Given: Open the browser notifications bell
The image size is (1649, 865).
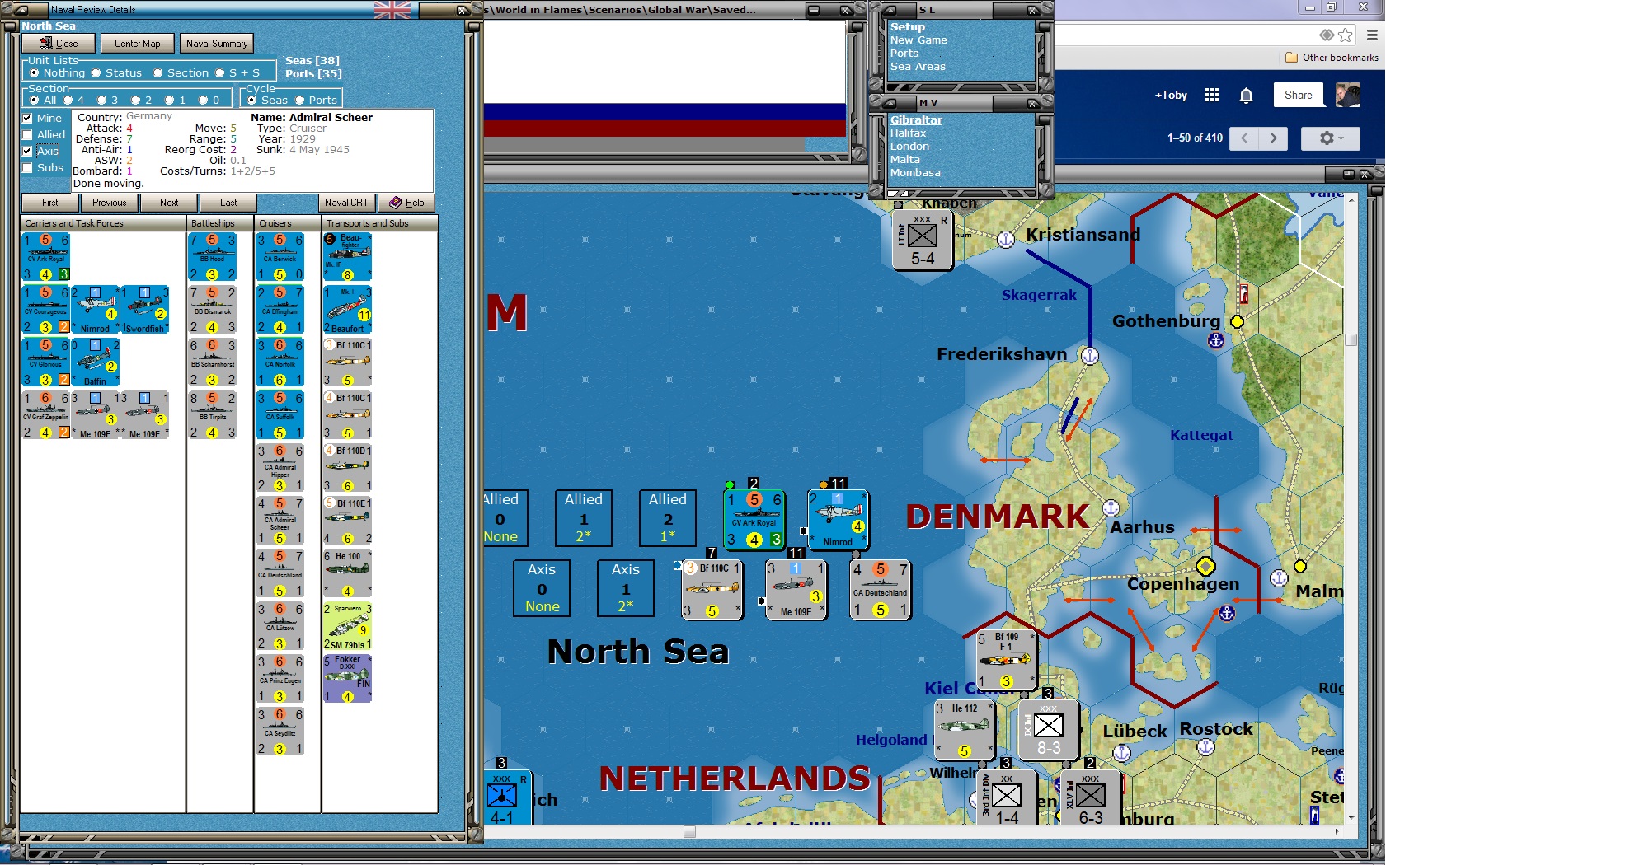Looking at the screenshot, I should click(1246, 96).
